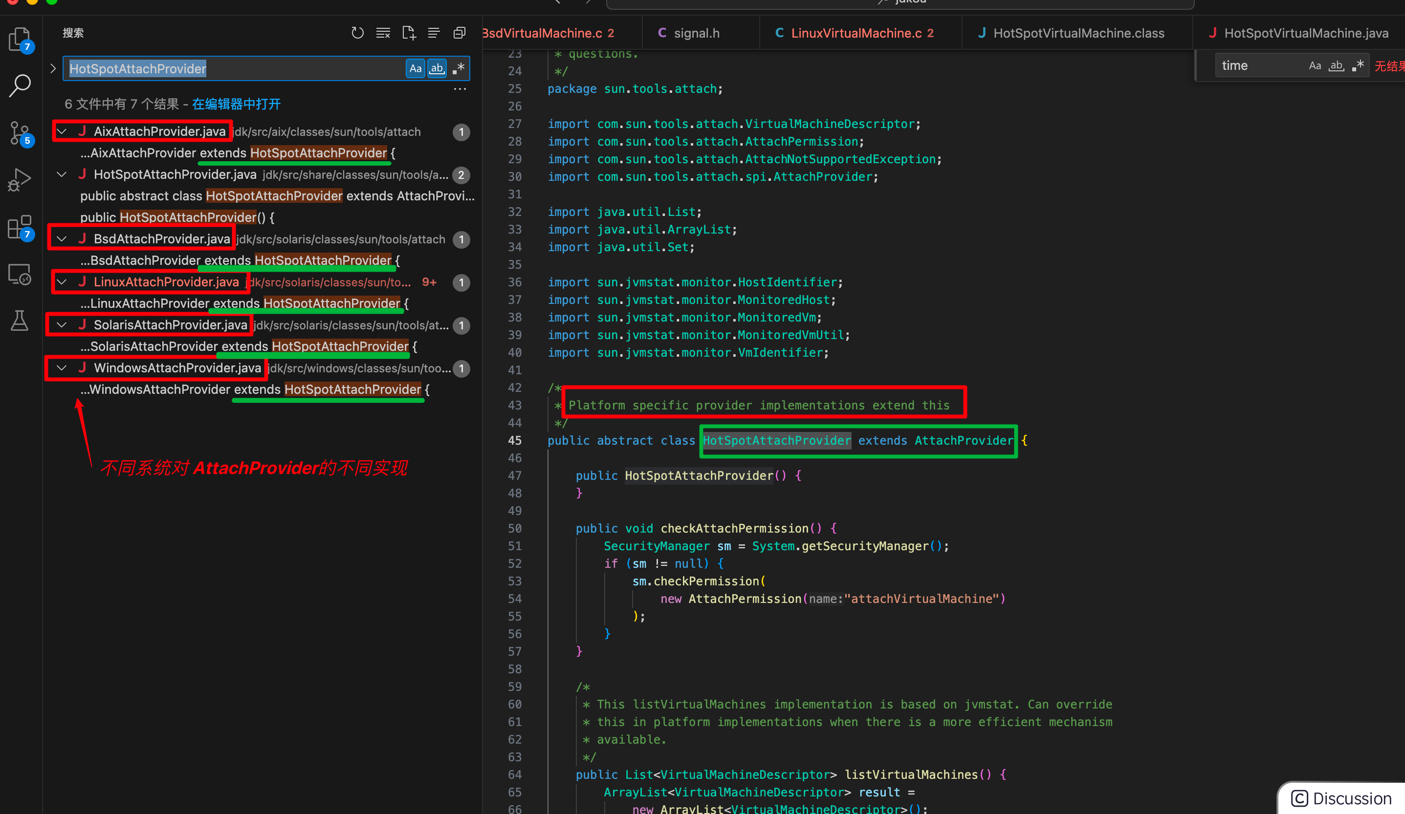Select match '...WindowsAttachProvider extends HotSpotAttachProvider'
This screenshot has height=814, width=1405.
[x=255, y=389]
